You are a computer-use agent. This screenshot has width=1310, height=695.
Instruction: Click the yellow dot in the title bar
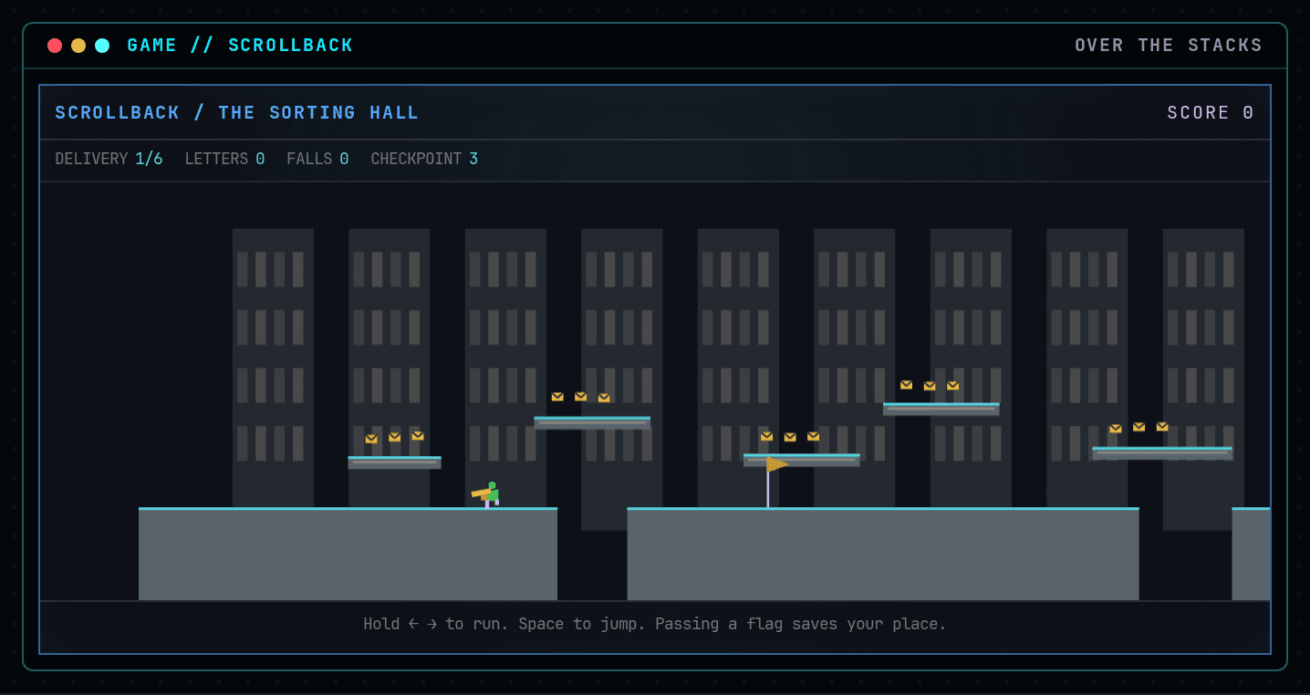[x=78, y=46]
